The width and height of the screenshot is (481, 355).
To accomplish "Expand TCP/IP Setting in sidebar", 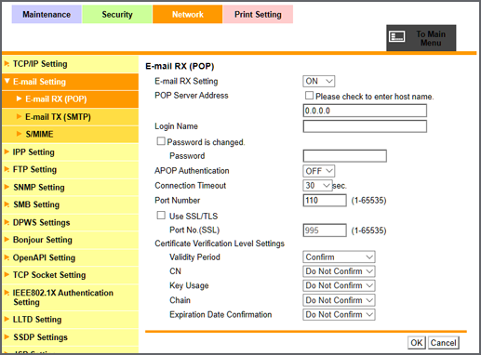I will 70,64.
